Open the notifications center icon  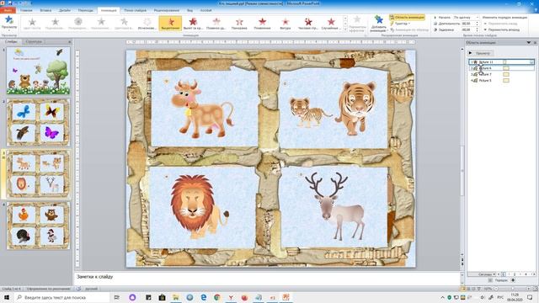pos(530,297)
